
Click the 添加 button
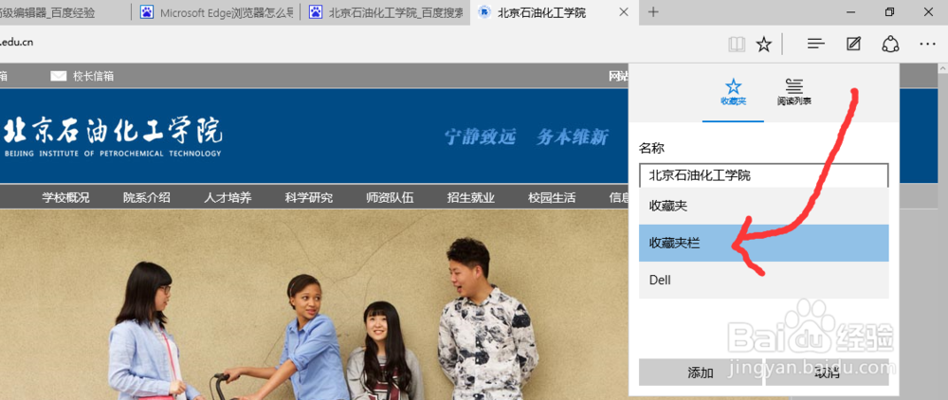click(701, 373)
